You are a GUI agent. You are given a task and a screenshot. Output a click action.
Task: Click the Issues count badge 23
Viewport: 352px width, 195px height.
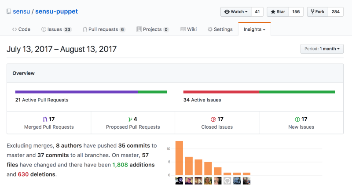tap(68, 29)
